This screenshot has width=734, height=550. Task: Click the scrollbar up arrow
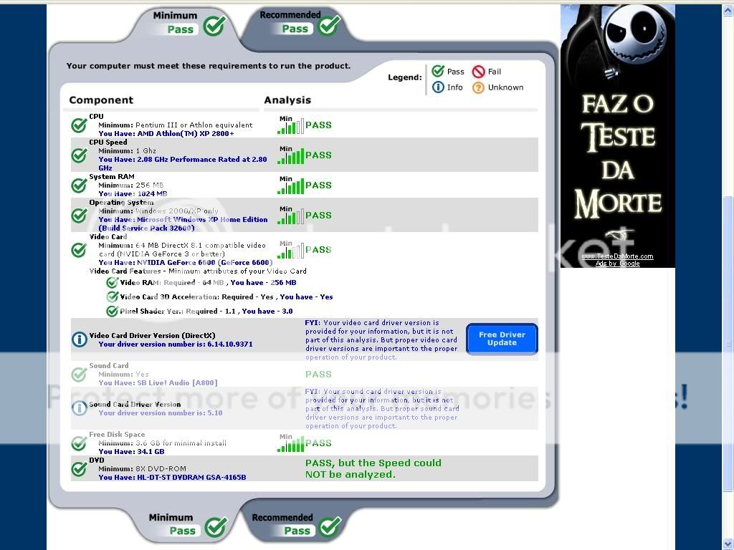(728, 10)
